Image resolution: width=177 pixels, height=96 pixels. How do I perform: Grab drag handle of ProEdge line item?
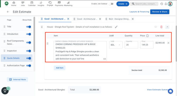(x=48, y=44)
